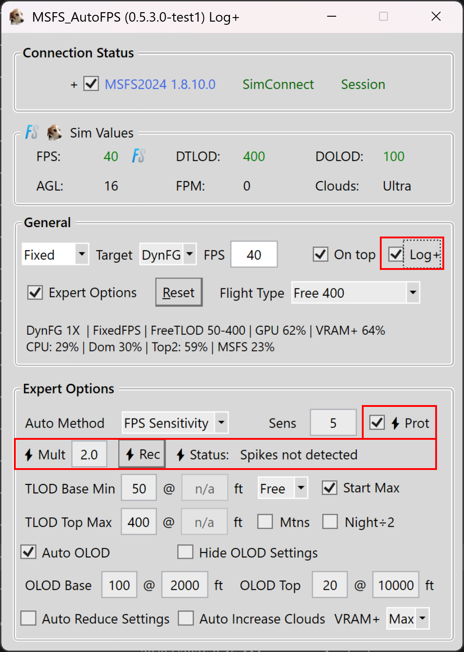Click the OLOD Top altitude 10000 field

tap(396, 585)
